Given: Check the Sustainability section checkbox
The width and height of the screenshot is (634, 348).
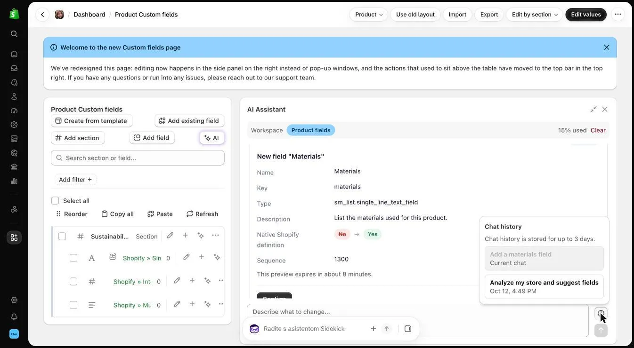Looking at the screenshot, I should (62, 236).
